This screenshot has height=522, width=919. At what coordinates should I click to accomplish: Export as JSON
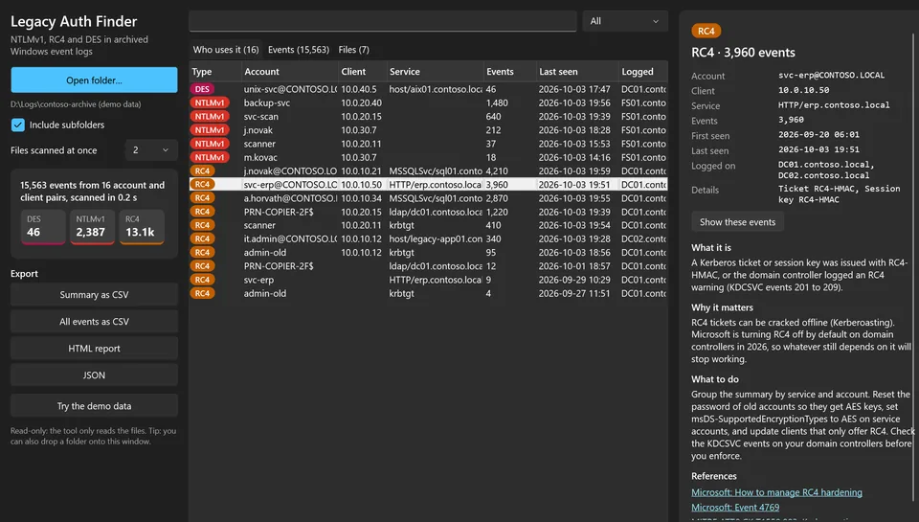pyautogui.click(x=94, y=375)
